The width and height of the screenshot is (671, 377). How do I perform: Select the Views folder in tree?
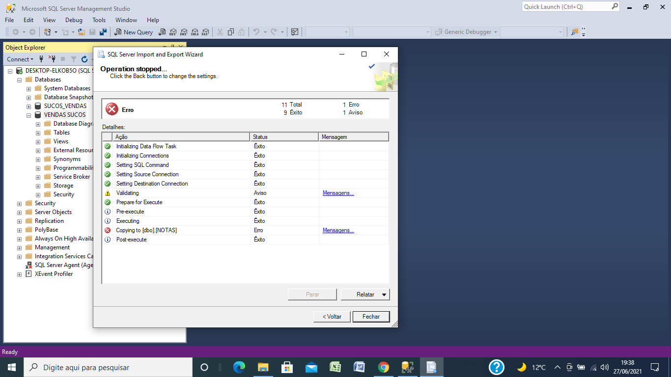pos(61,141)
